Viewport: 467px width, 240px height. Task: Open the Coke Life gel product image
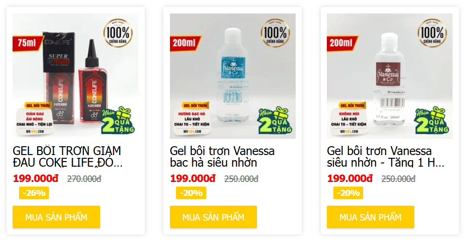coord(75,76)
